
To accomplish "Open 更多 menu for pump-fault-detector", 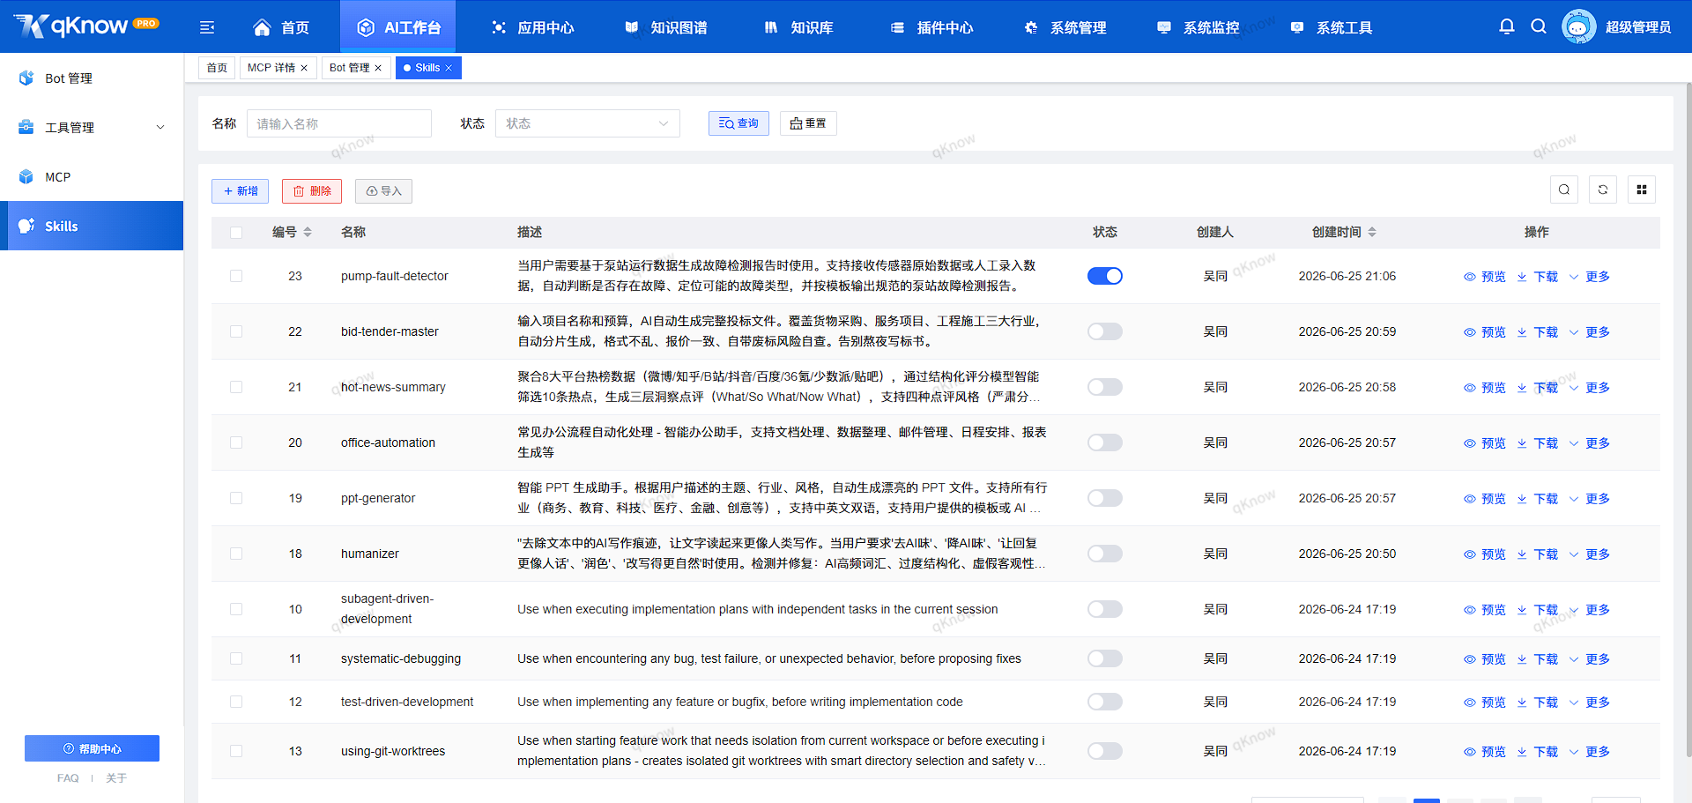I will (x=1590, y=277).
